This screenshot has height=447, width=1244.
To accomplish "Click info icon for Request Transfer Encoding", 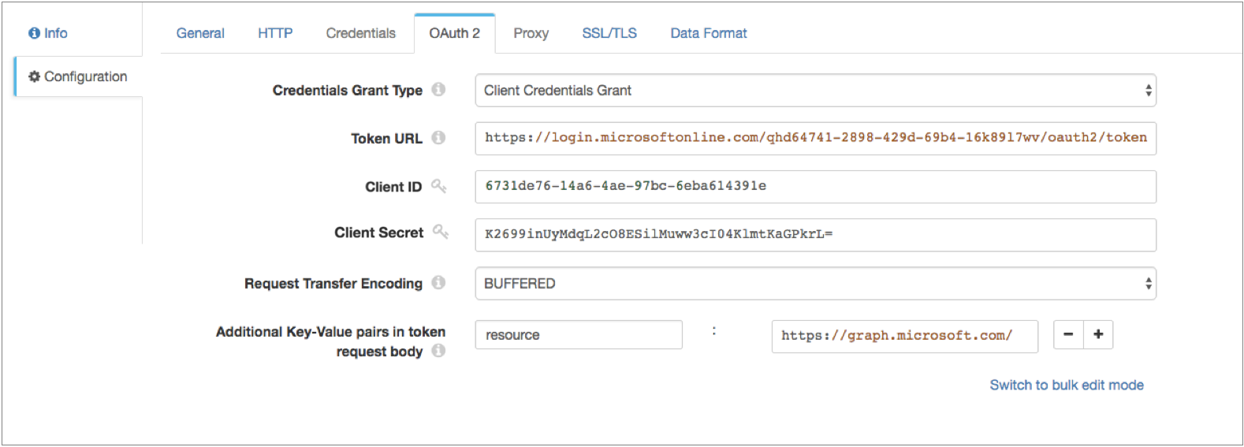I will tap(438, 282).
